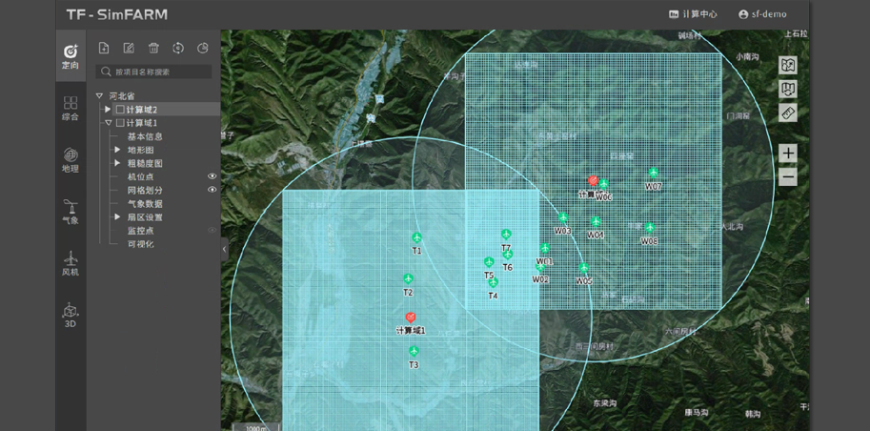Open 基本信息 tree item
Screen dimensions: 870x431
coord(145,136)
